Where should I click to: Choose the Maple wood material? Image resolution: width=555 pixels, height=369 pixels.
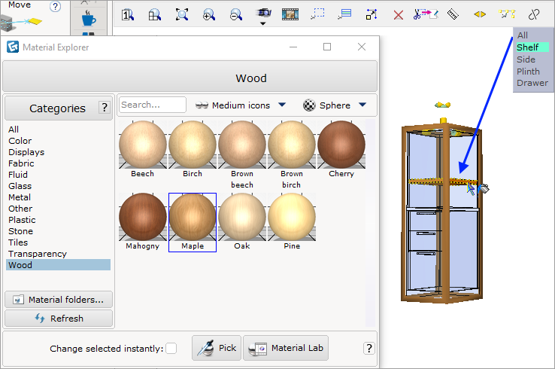point(193,222)
